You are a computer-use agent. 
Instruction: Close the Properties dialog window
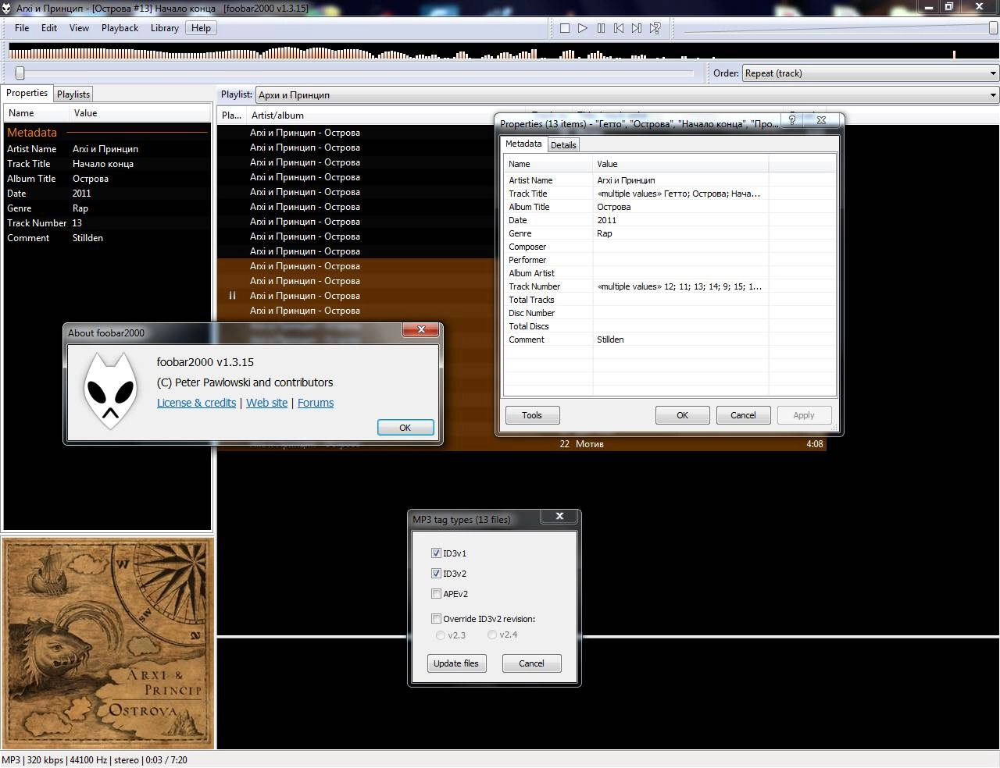[821, 120]
